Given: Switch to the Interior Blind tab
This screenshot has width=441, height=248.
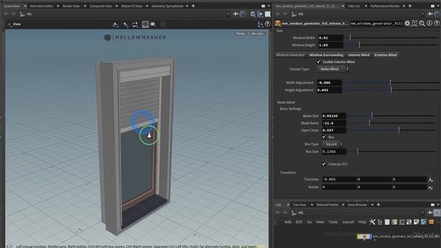Looking at the screenshot, I should tap(359, 55).
